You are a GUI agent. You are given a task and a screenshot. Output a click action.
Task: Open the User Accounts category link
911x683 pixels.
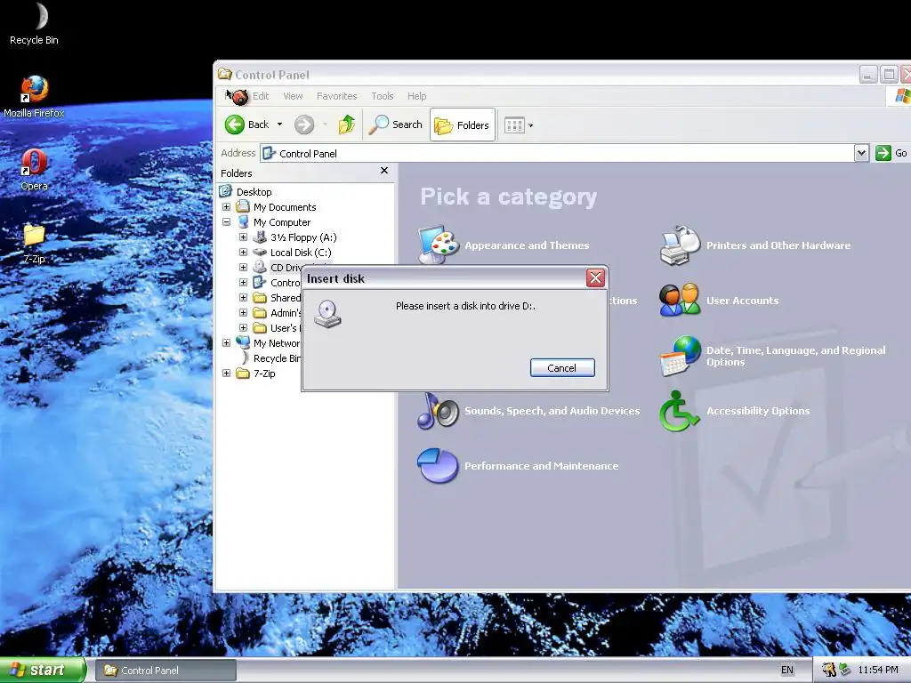pyautogui.click(x=742, y=301)
